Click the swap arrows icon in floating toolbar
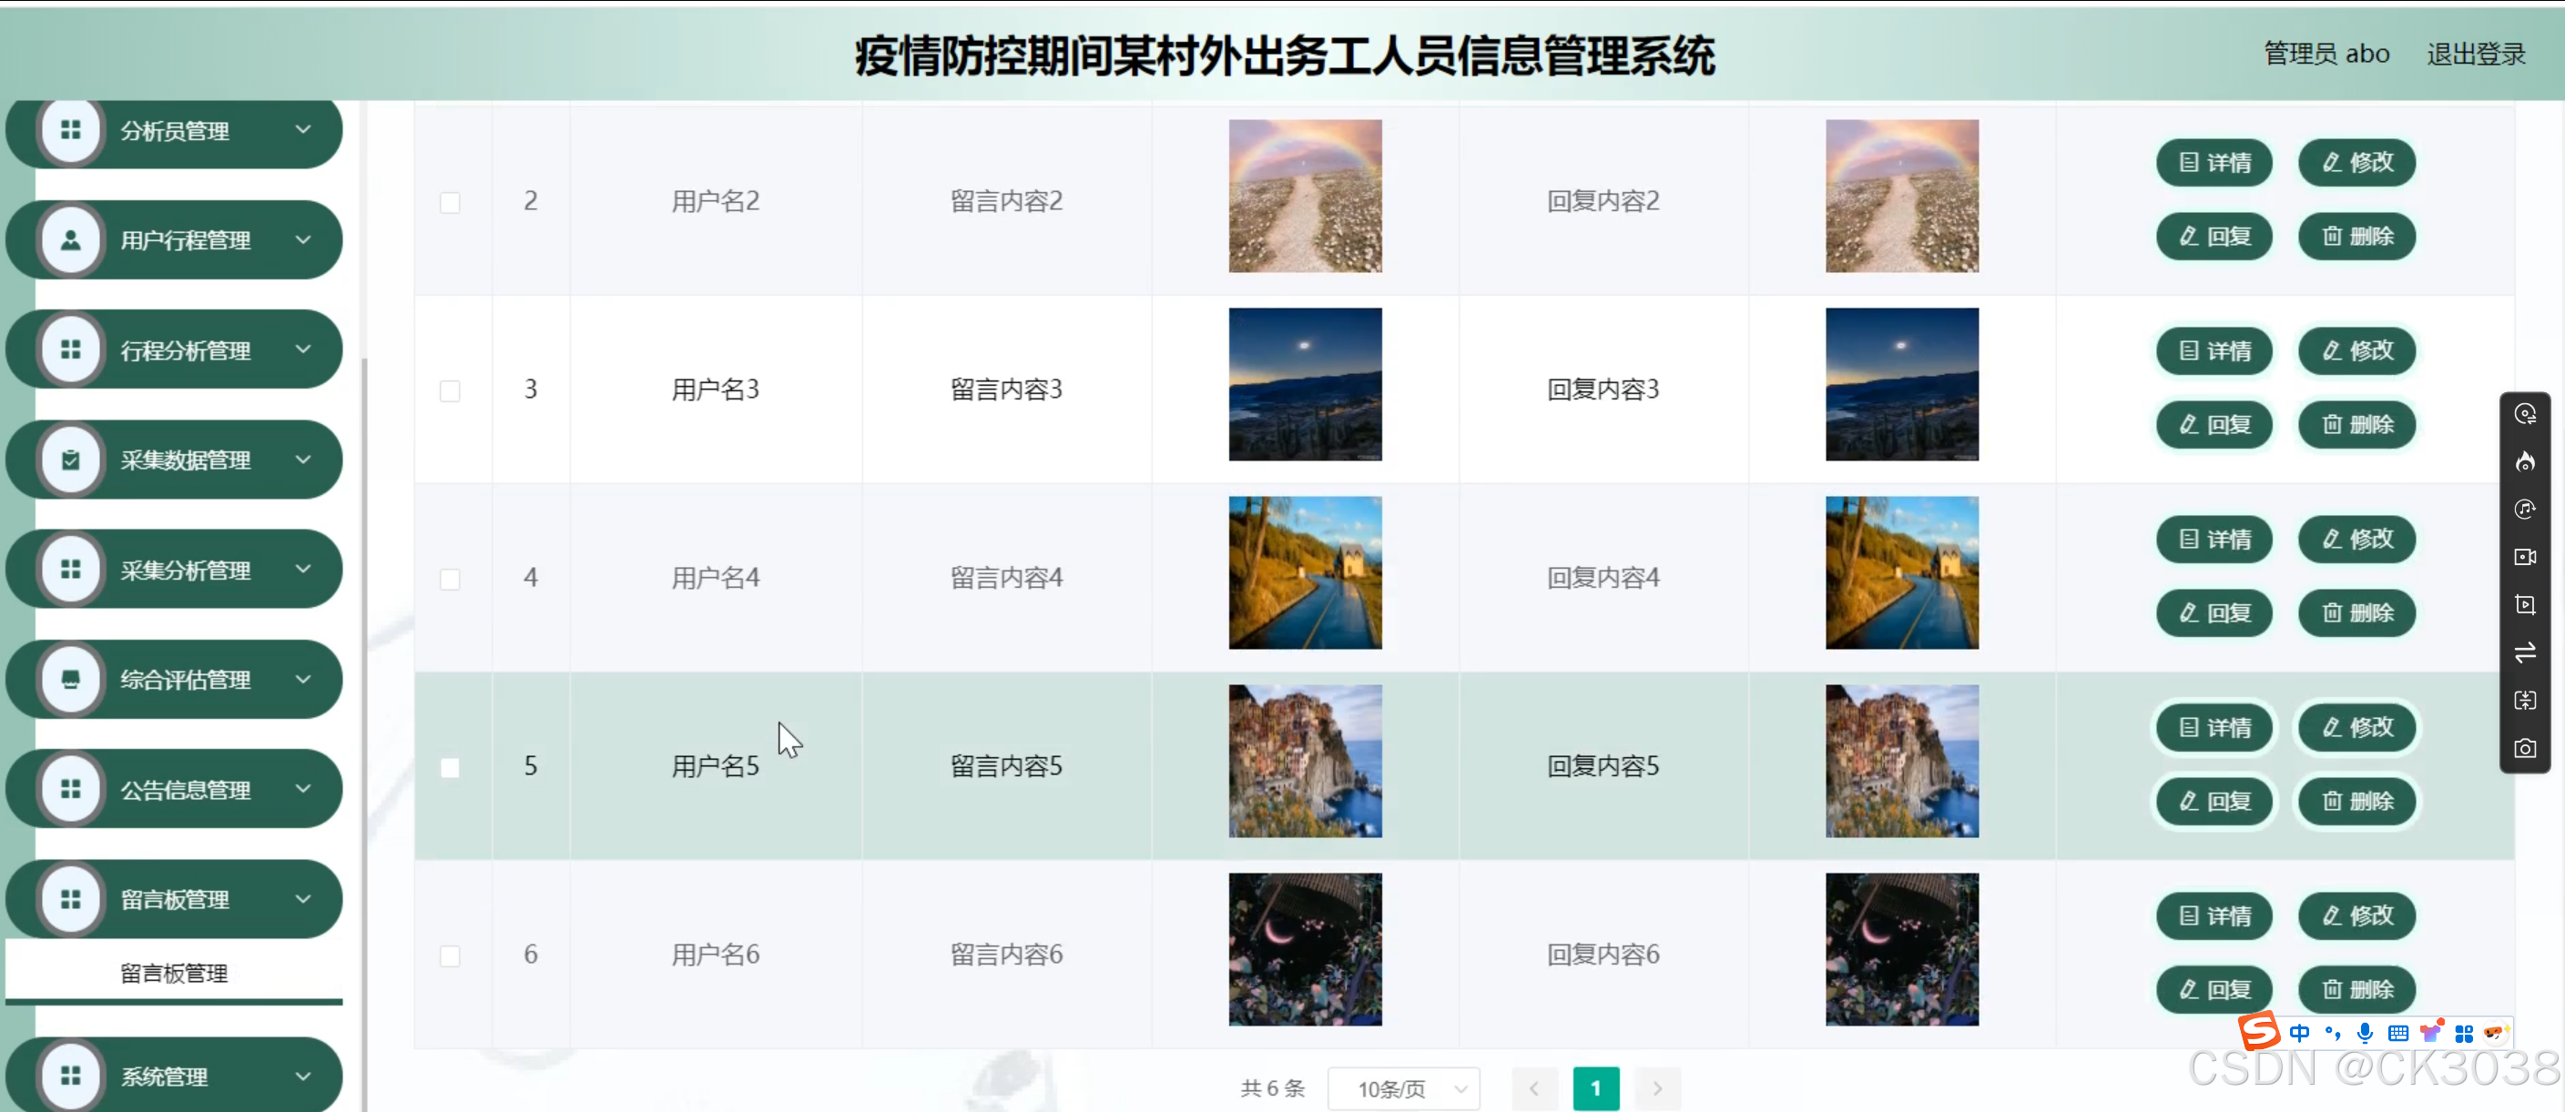Screen dimensions: 2565x1112 2525,653
